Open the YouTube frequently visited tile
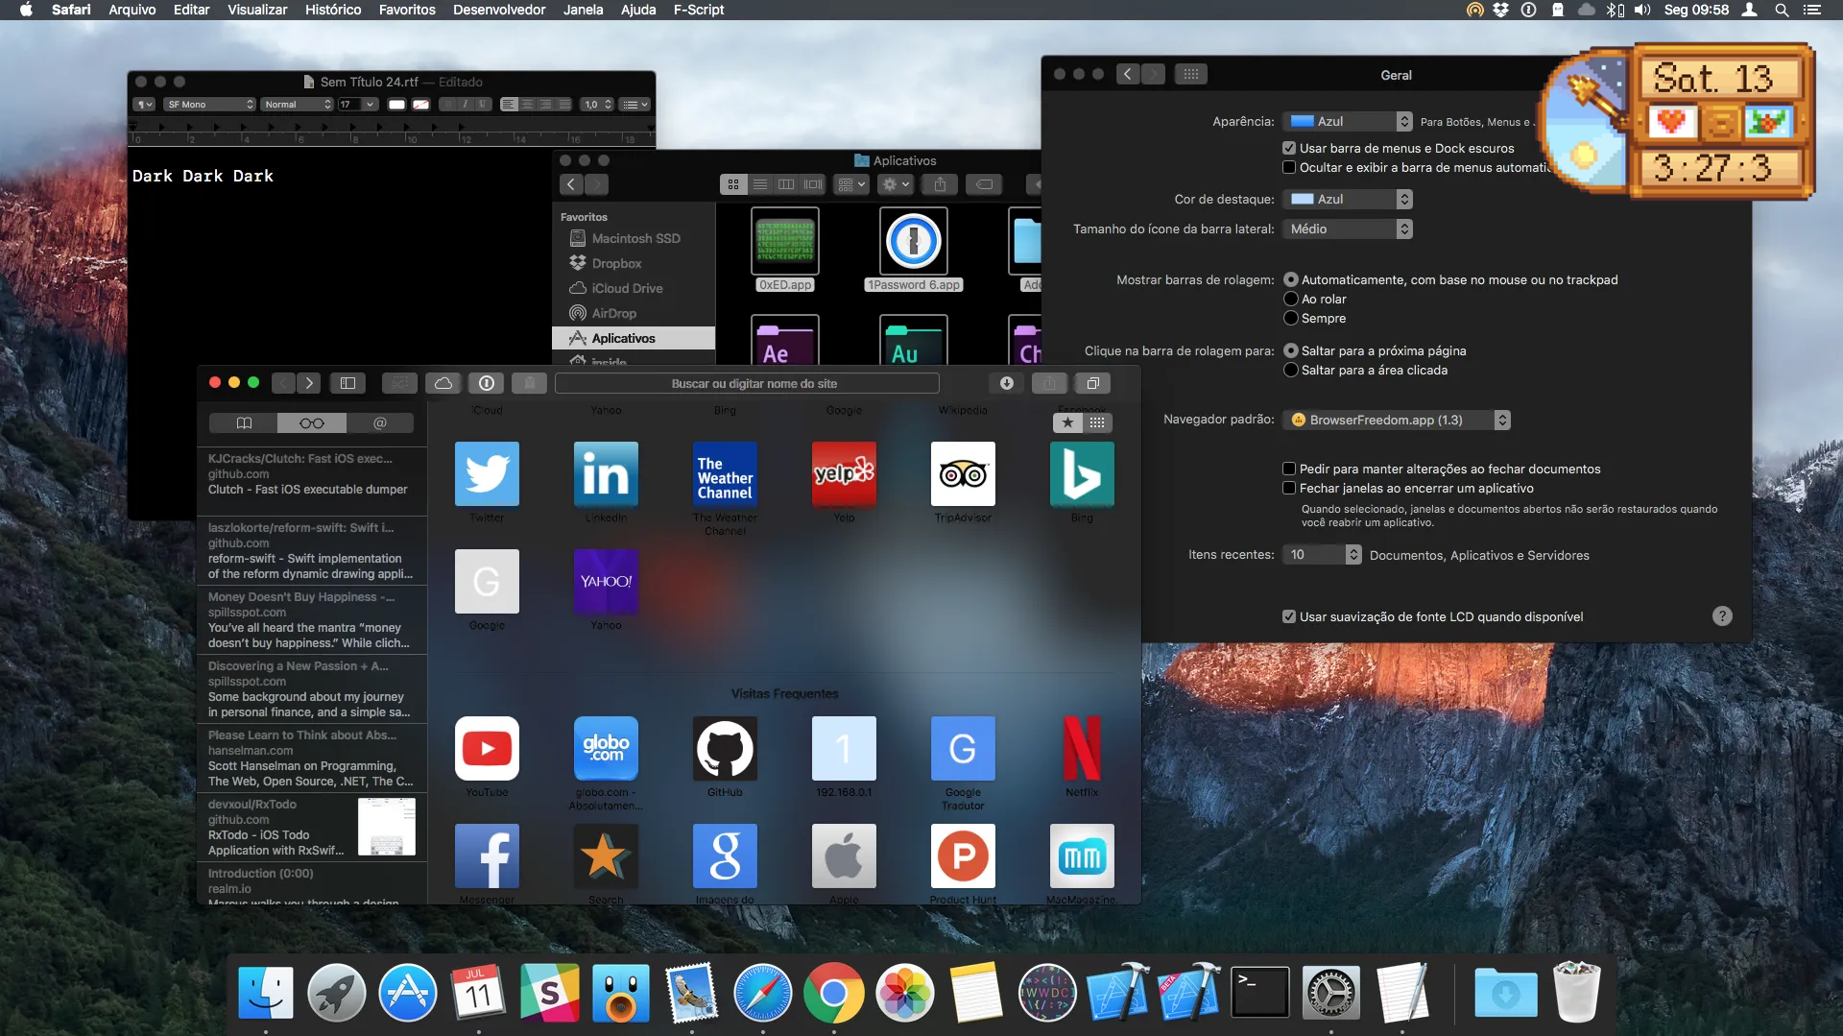1843x1036 pixels. (x=487, y=748)
